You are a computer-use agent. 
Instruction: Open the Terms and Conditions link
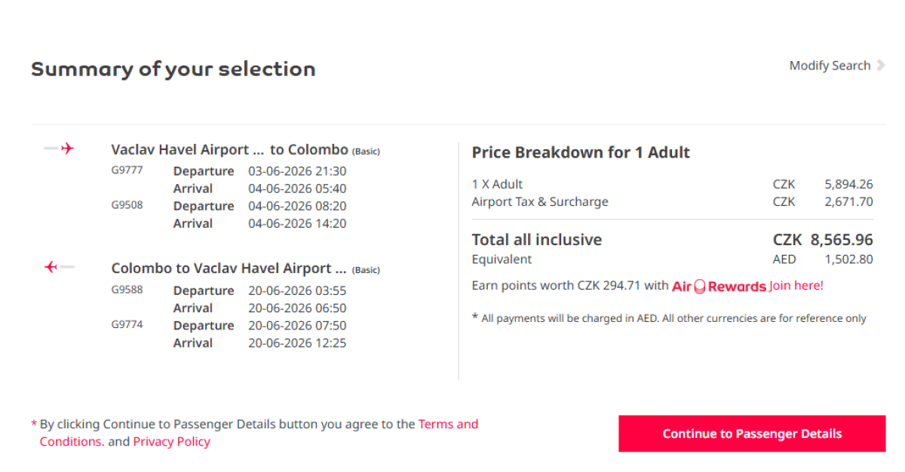tap(448, 424)
